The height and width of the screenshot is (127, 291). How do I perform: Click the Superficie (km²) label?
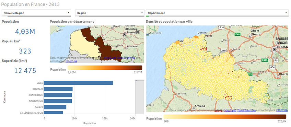coord(14,60)
